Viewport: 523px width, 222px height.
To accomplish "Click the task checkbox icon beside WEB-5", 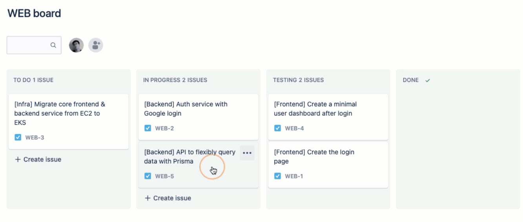I will click(148, 176).
